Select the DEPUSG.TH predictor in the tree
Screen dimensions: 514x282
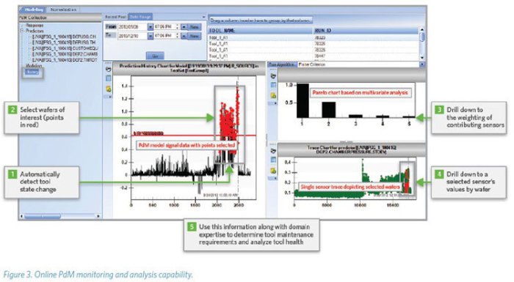64,42
